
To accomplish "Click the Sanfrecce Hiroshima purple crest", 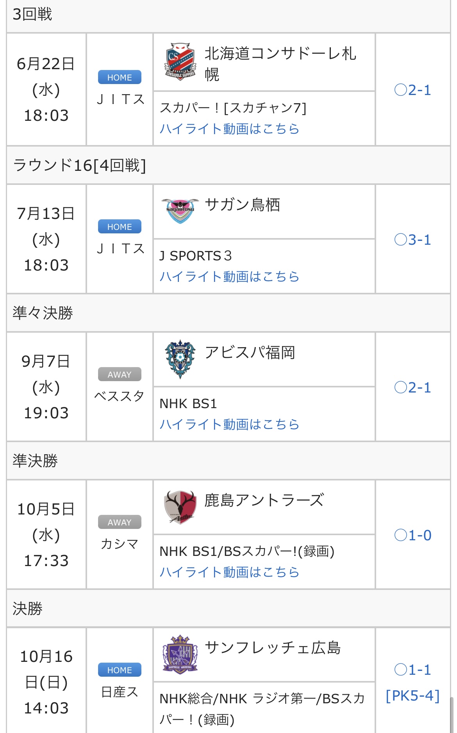I will tap(180, 654).
